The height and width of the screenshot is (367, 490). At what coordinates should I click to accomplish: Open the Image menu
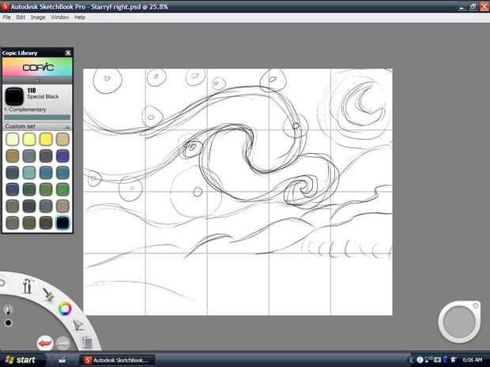(38, 17)
